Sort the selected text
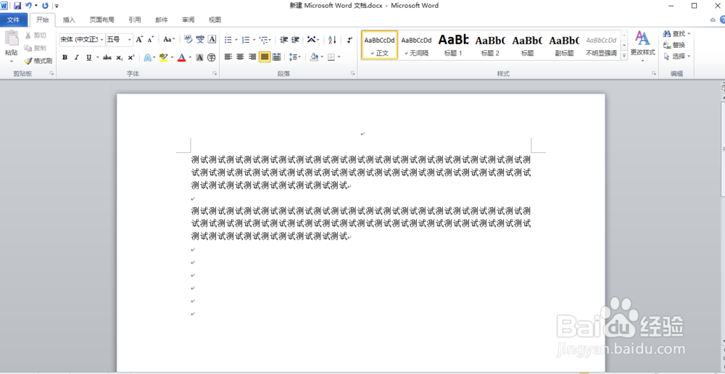 332,40
